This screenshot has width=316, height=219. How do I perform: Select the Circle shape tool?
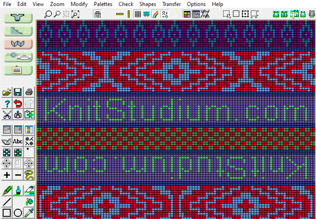(x=18, y=213)
